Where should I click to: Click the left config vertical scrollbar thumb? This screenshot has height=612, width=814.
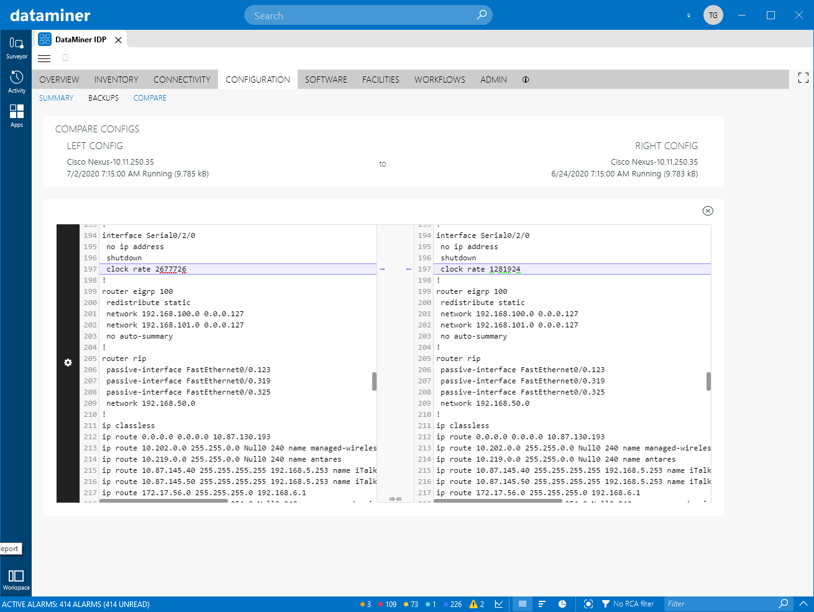[x=374, y=381]
